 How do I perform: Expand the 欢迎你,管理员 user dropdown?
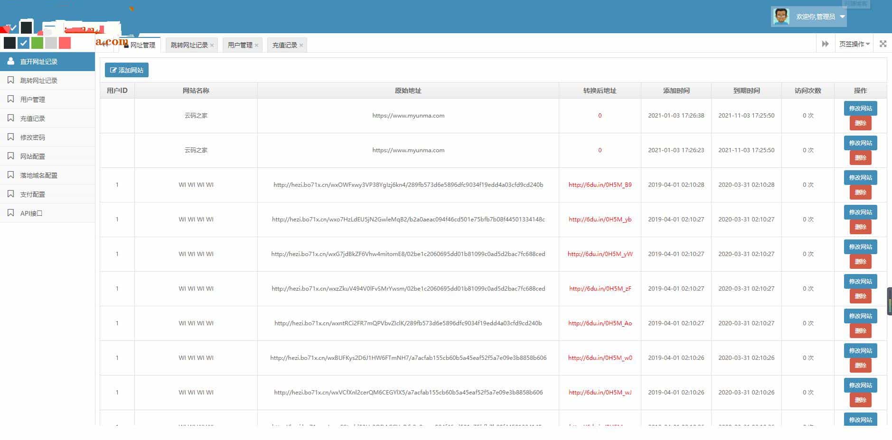843,16
